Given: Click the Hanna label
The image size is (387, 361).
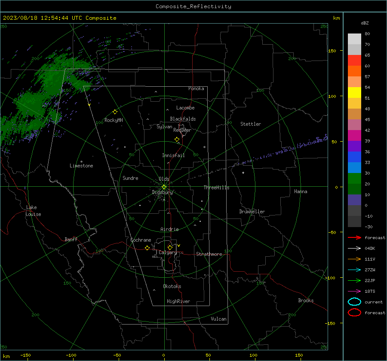Looking at the screenshot, I should point(301,191).
